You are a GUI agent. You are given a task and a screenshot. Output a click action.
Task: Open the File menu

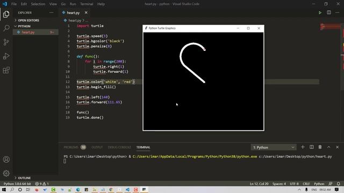pos(14,4)
